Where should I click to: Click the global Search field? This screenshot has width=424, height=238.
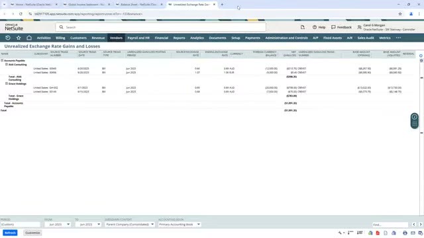160,27
